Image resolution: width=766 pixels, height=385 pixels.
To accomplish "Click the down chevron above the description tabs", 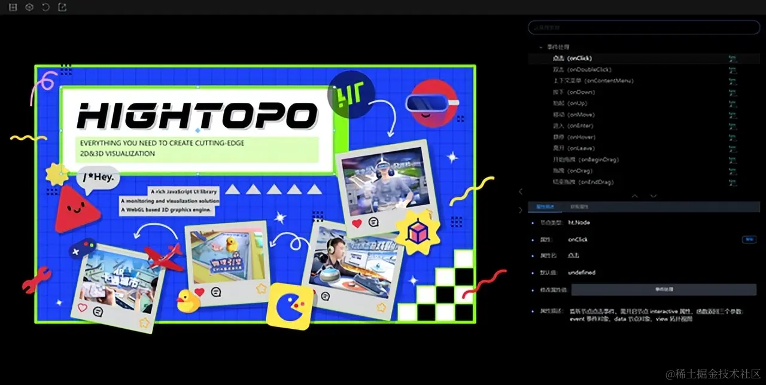I will (x=653, y=195).
